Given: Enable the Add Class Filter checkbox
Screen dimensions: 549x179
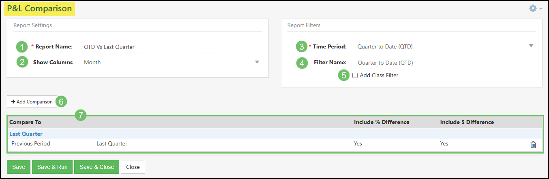Looking at the screenshot, I should pyautogui.click(x=355, y=76).
